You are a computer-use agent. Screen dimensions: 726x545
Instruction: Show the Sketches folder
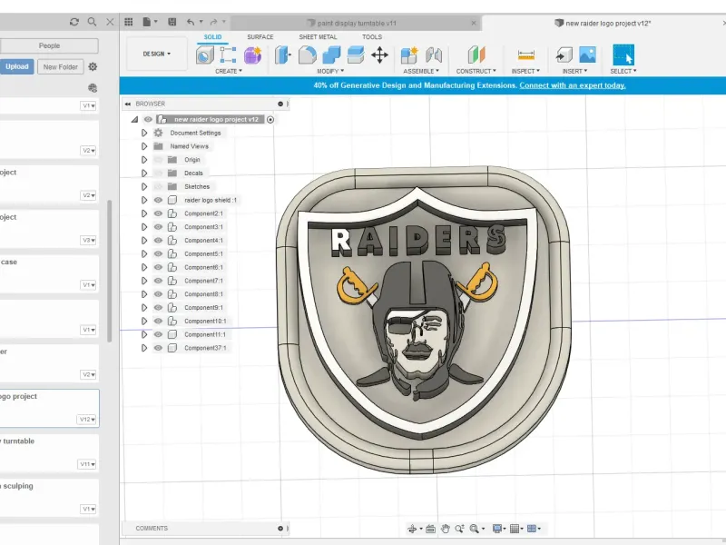(x=158, y=187)
